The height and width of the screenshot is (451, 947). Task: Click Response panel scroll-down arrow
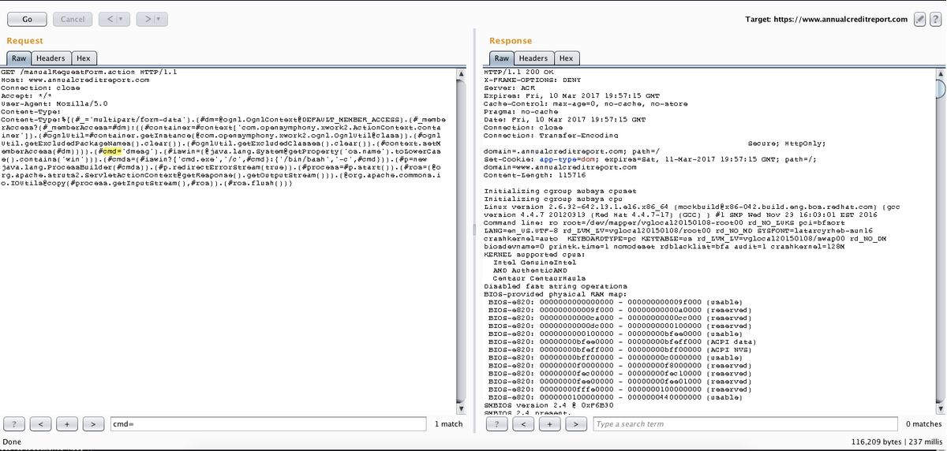click(939, 408)
